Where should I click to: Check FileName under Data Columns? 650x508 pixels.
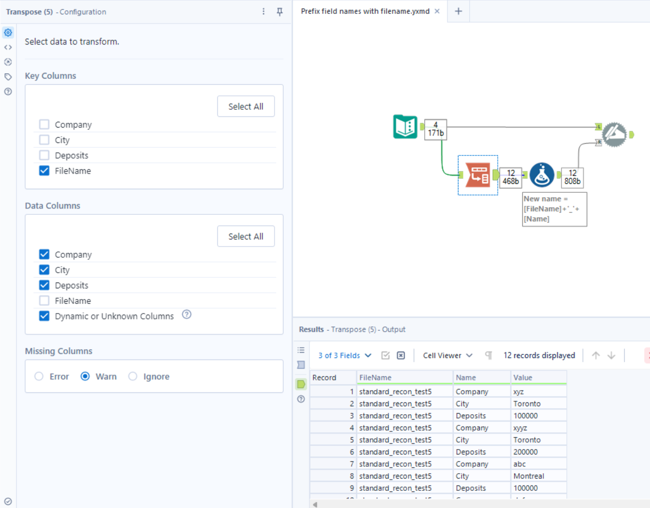44,300
